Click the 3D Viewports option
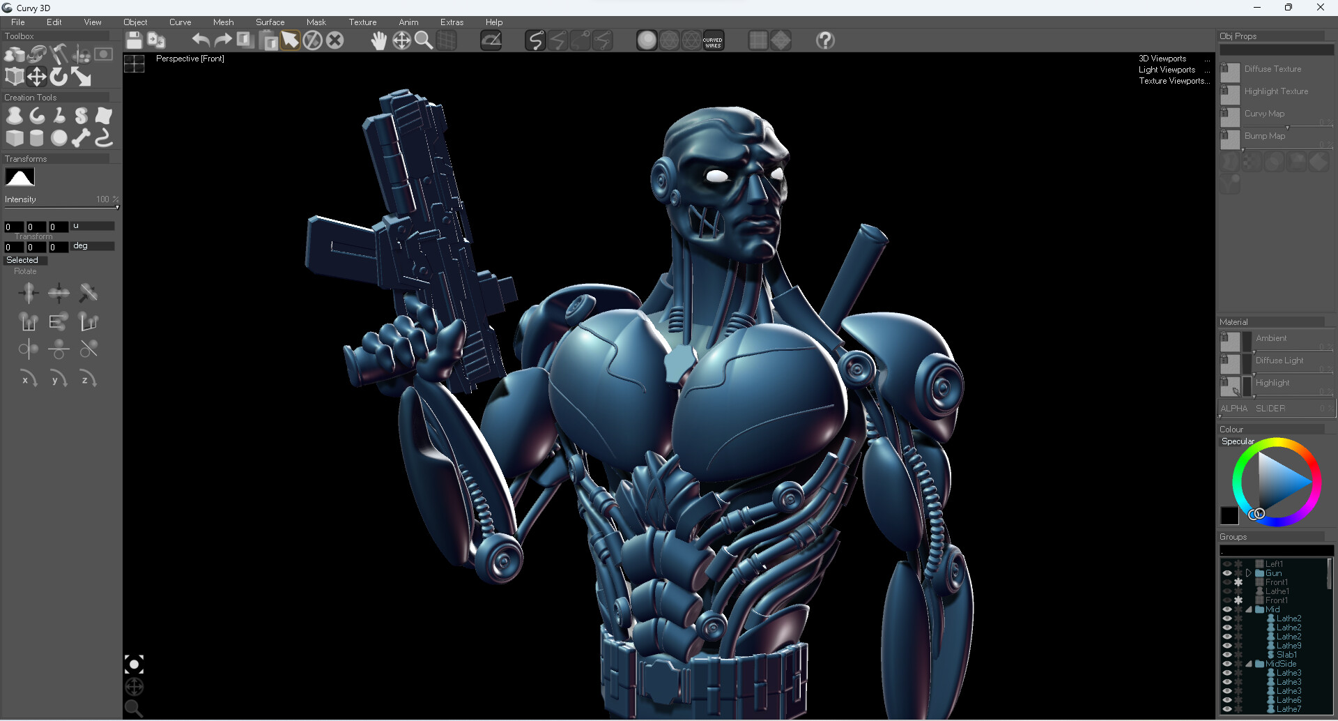Image resolution: width=1338 pixels, height=721 pixels. click(x=1162, y=59)
